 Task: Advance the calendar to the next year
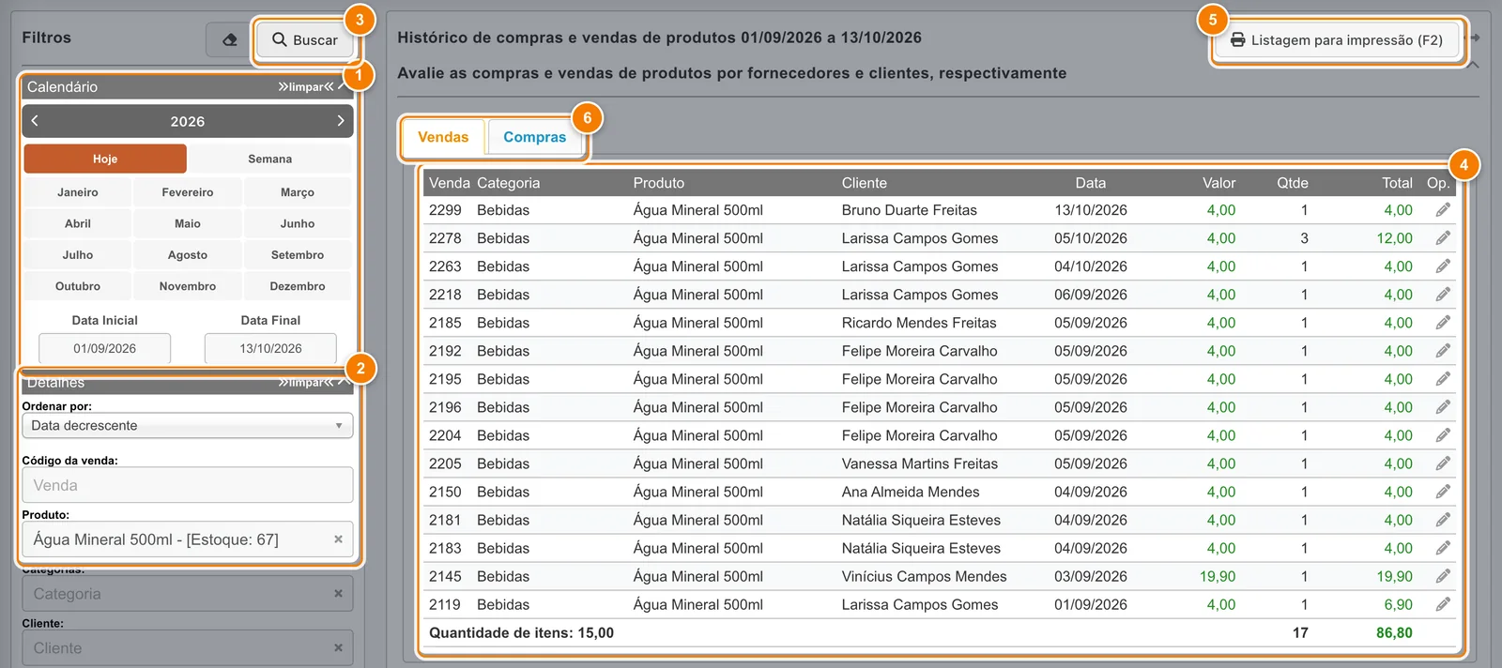tap(340, 121)
